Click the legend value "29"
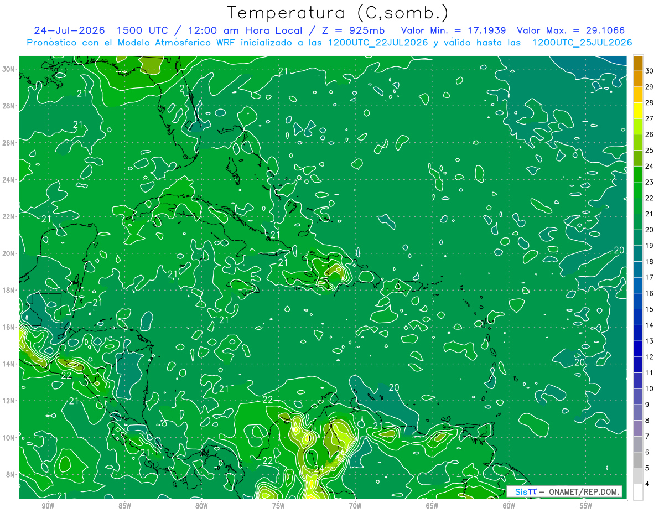Image resolution: width=664 pixels, height=513 pixels. 650,87
